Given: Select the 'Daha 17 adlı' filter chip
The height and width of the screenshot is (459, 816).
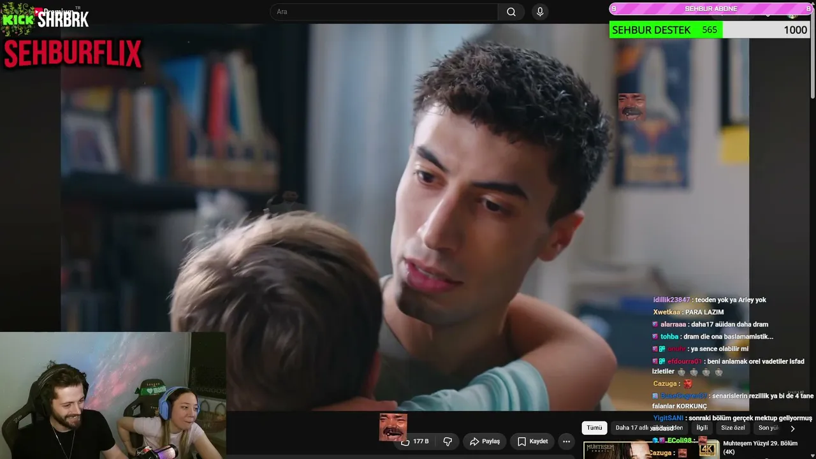Looking at the screenshot, I should (x=649, y=428).
